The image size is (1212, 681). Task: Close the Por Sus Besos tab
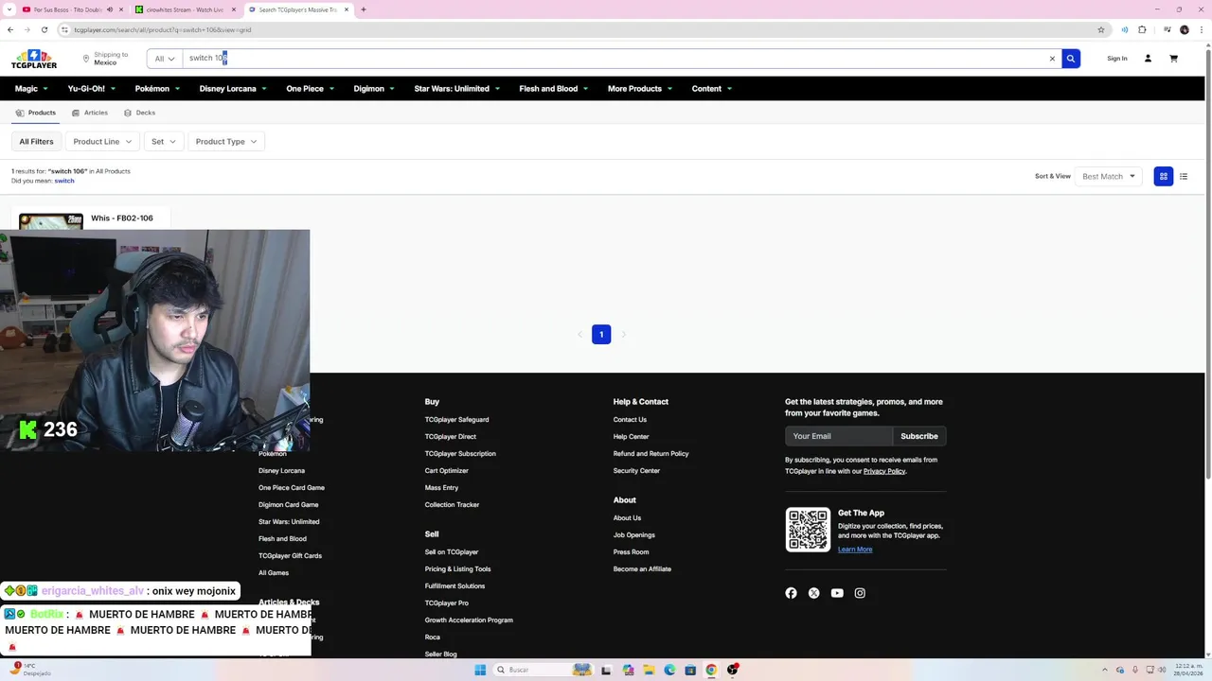tap(122, 9)
